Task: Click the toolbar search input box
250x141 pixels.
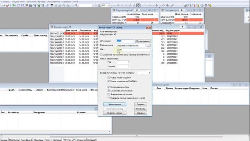Action: click(86, 5)
